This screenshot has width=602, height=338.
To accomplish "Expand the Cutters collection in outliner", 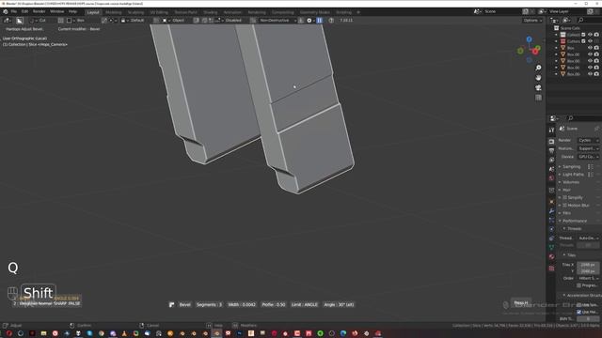I will click(x=556, y=41).
